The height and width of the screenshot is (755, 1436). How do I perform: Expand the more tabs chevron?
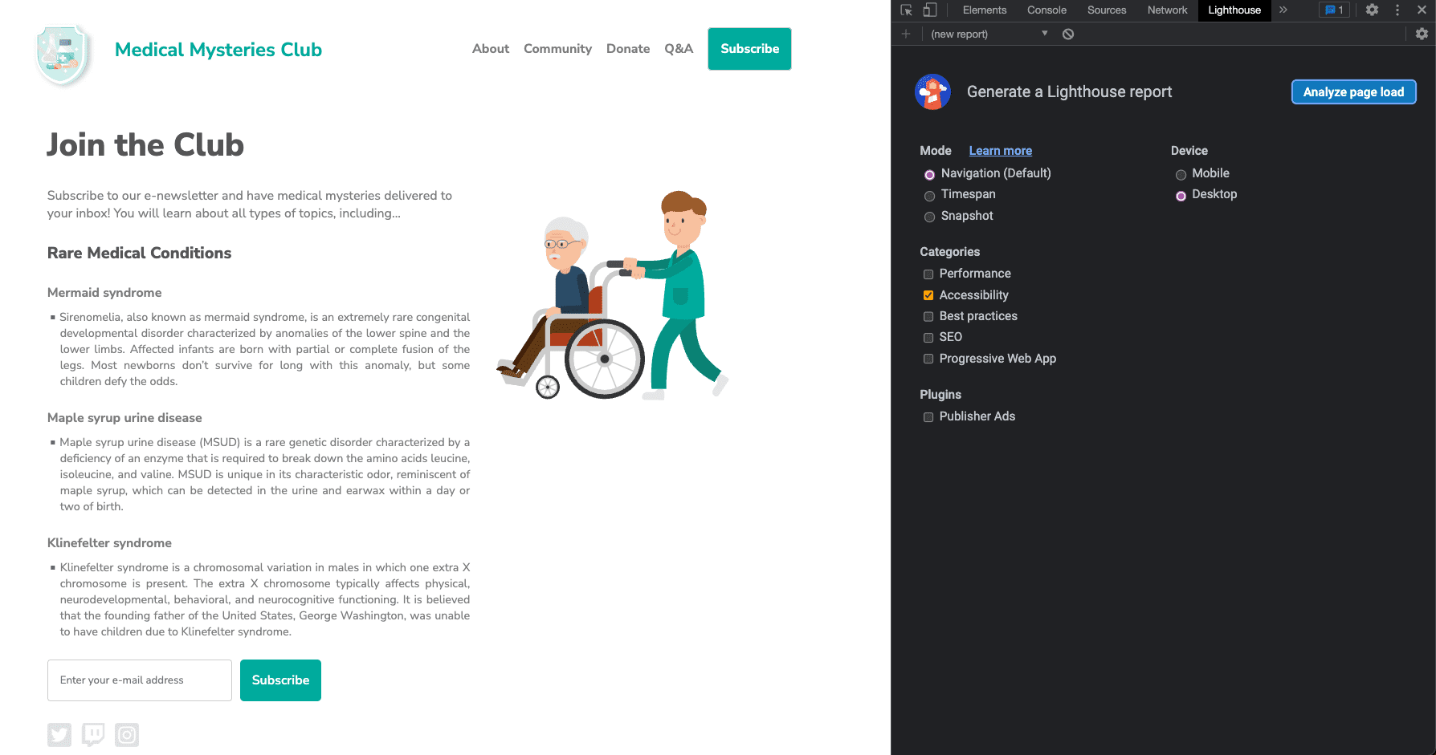click(1283, 10)
